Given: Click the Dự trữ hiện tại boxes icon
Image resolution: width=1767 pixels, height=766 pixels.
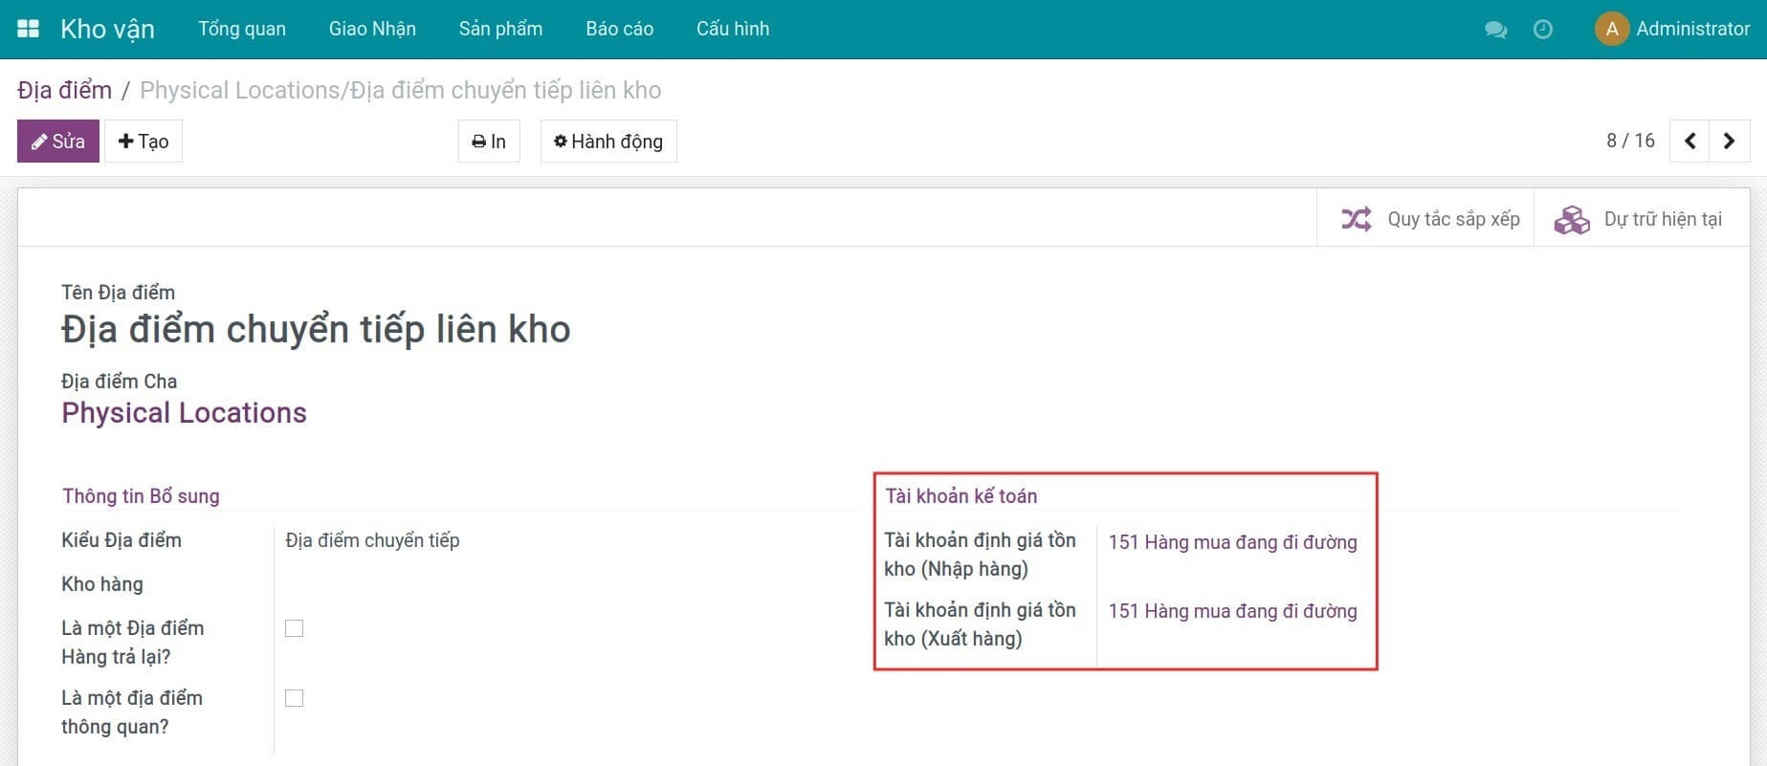Looking at the screenshot, I should click(1572, 219).
